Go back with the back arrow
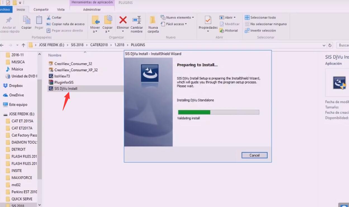This screenshot has height=207, width=349. pyautogui.click(x=2, y=45)
